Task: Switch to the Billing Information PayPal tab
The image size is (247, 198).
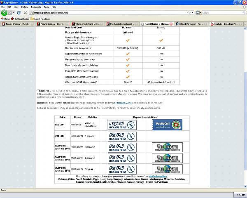Action: pos(191,24)
